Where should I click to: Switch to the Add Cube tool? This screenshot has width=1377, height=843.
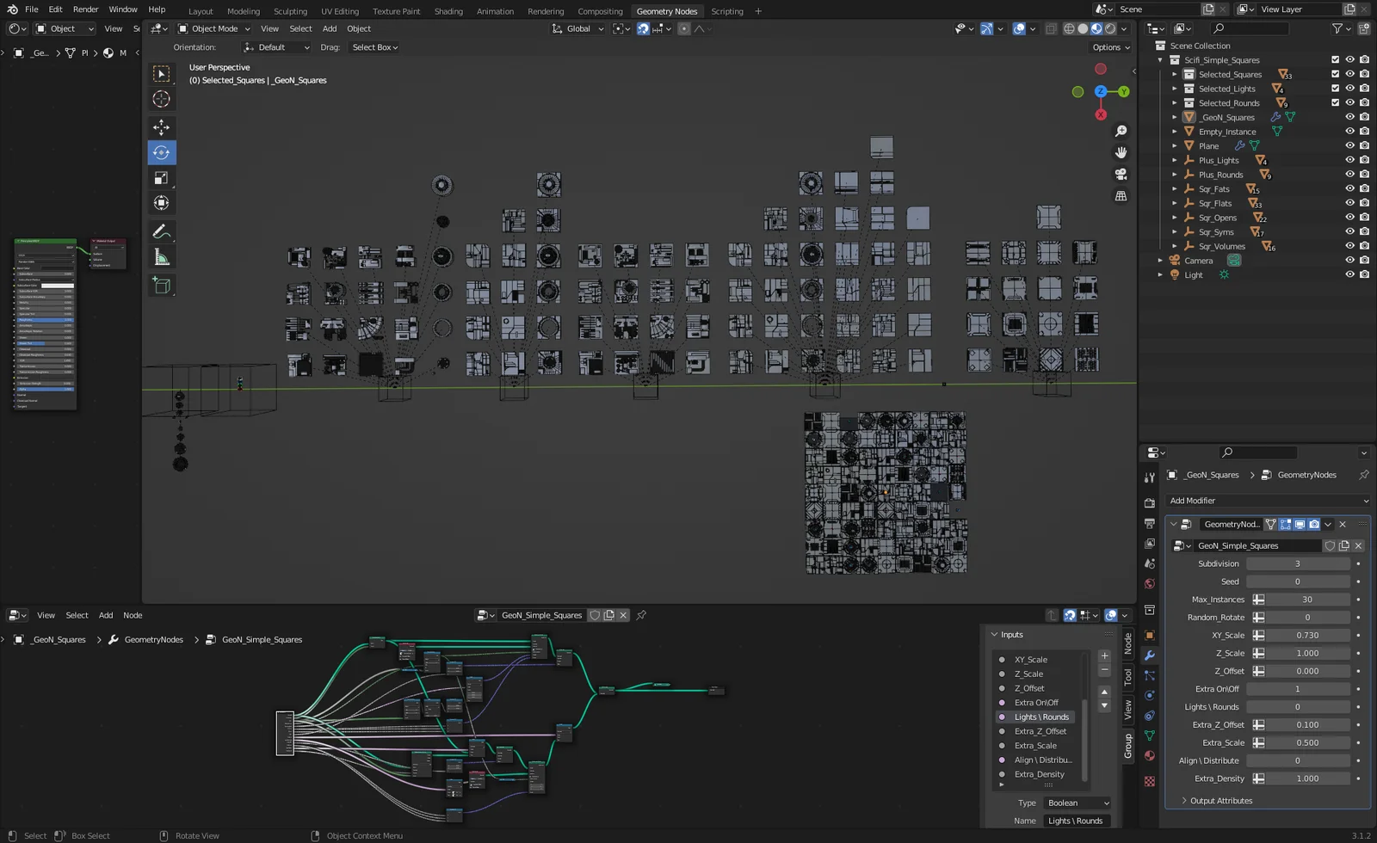162,285
